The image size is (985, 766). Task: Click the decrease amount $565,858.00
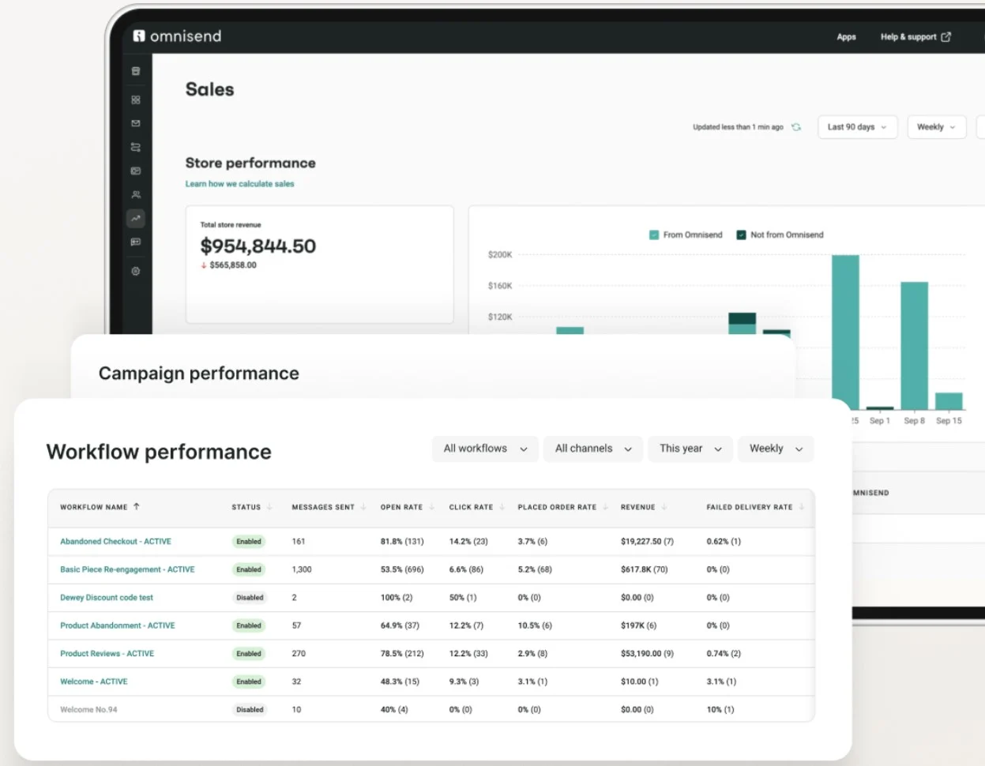tap(233, 265)
